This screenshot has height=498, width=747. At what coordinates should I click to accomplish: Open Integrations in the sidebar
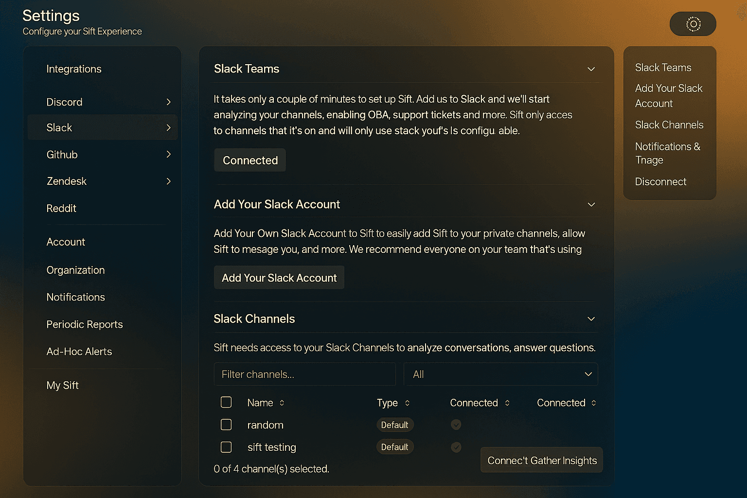(x=74, y=69)
